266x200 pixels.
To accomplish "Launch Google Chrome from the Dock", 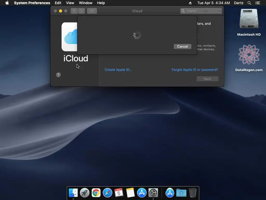I will [96, 193].
